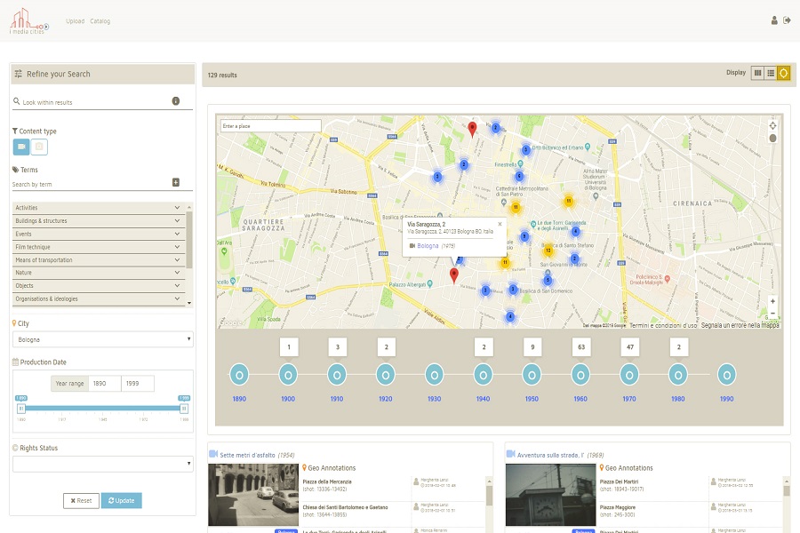Open the Upload menu item

[75, 21]
